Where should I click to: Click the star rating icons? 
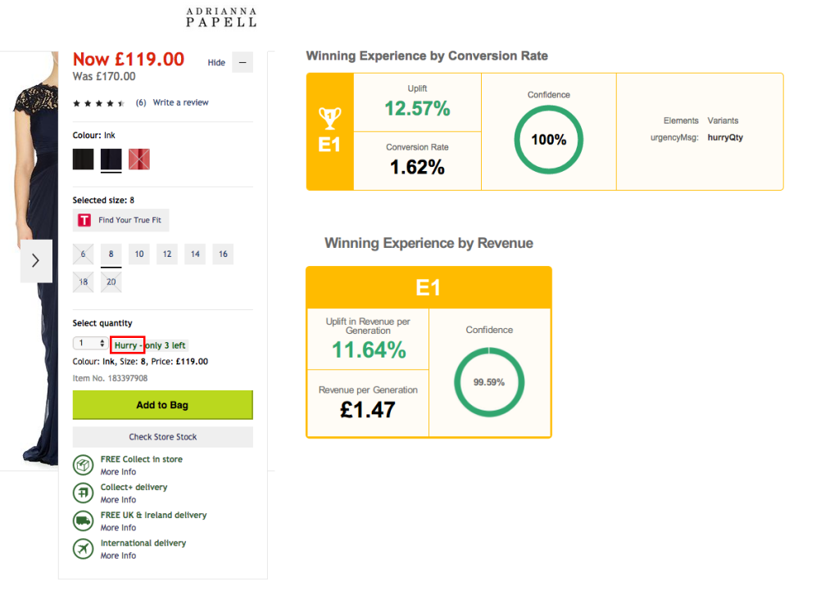98,103
